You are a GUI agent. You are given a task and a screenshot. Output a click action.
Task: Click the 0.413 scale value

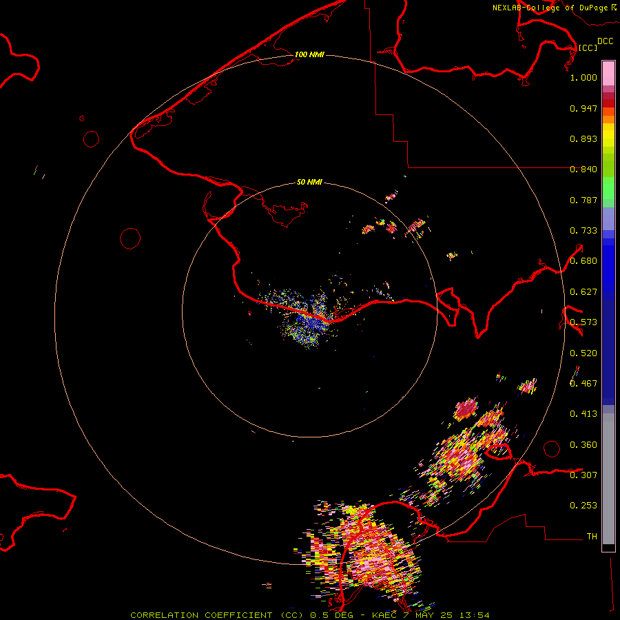click(583, 414)
